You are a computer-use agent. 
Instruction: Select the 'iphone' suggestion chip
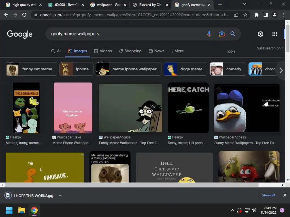76,69
